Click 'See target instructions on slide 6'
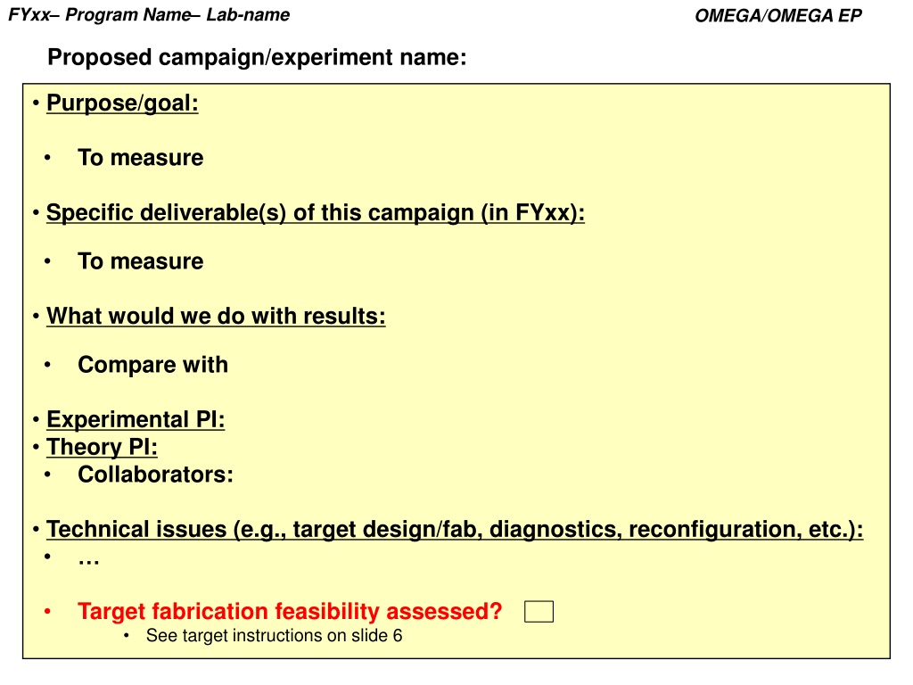913x685 pixels. point(274,635)
